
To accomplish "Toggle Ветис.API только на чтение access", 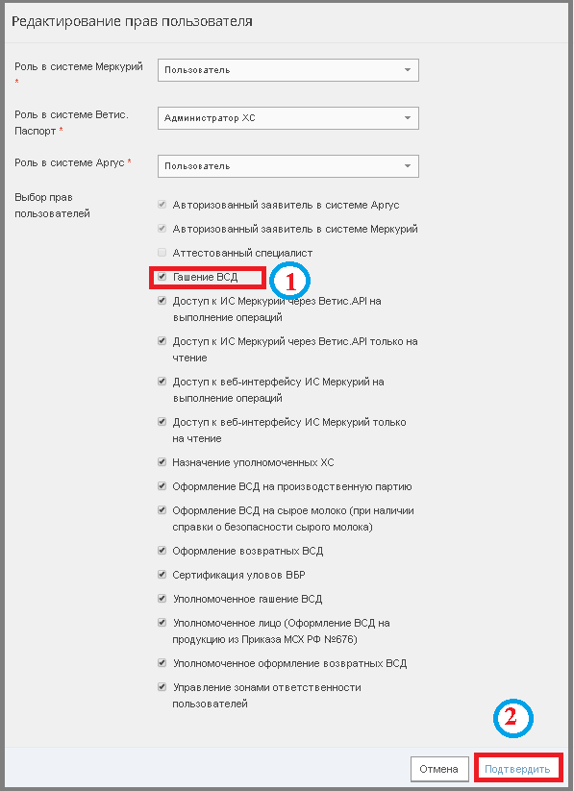I will point(162,341).
